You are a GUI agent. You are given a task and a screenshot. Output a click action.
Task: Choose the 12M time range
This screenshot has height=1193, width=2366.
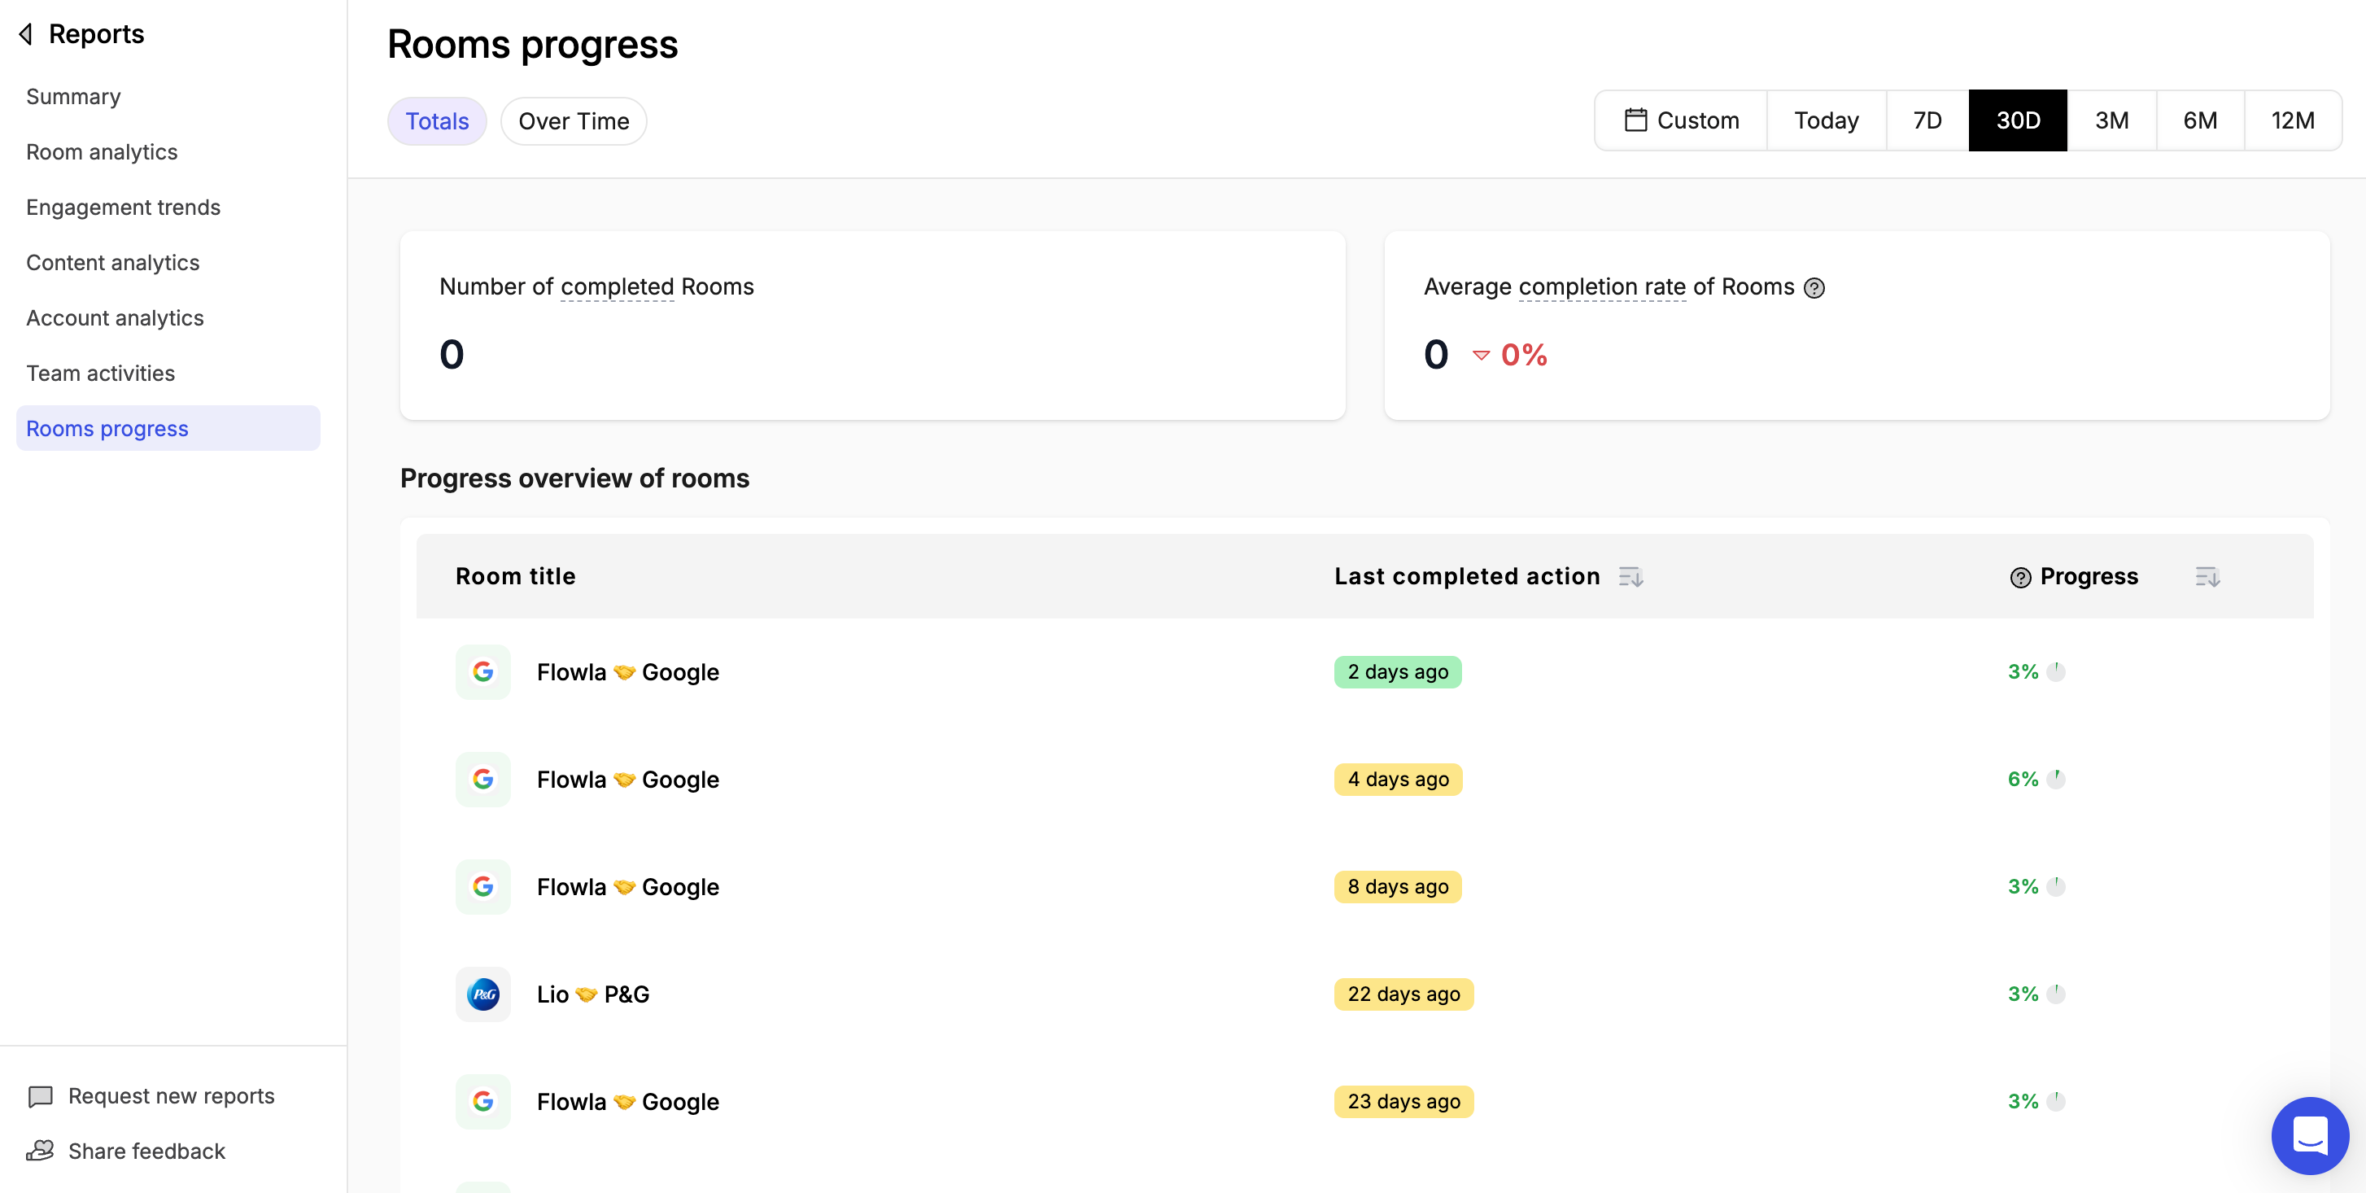pyautogui.click(x=2293, y=120)
